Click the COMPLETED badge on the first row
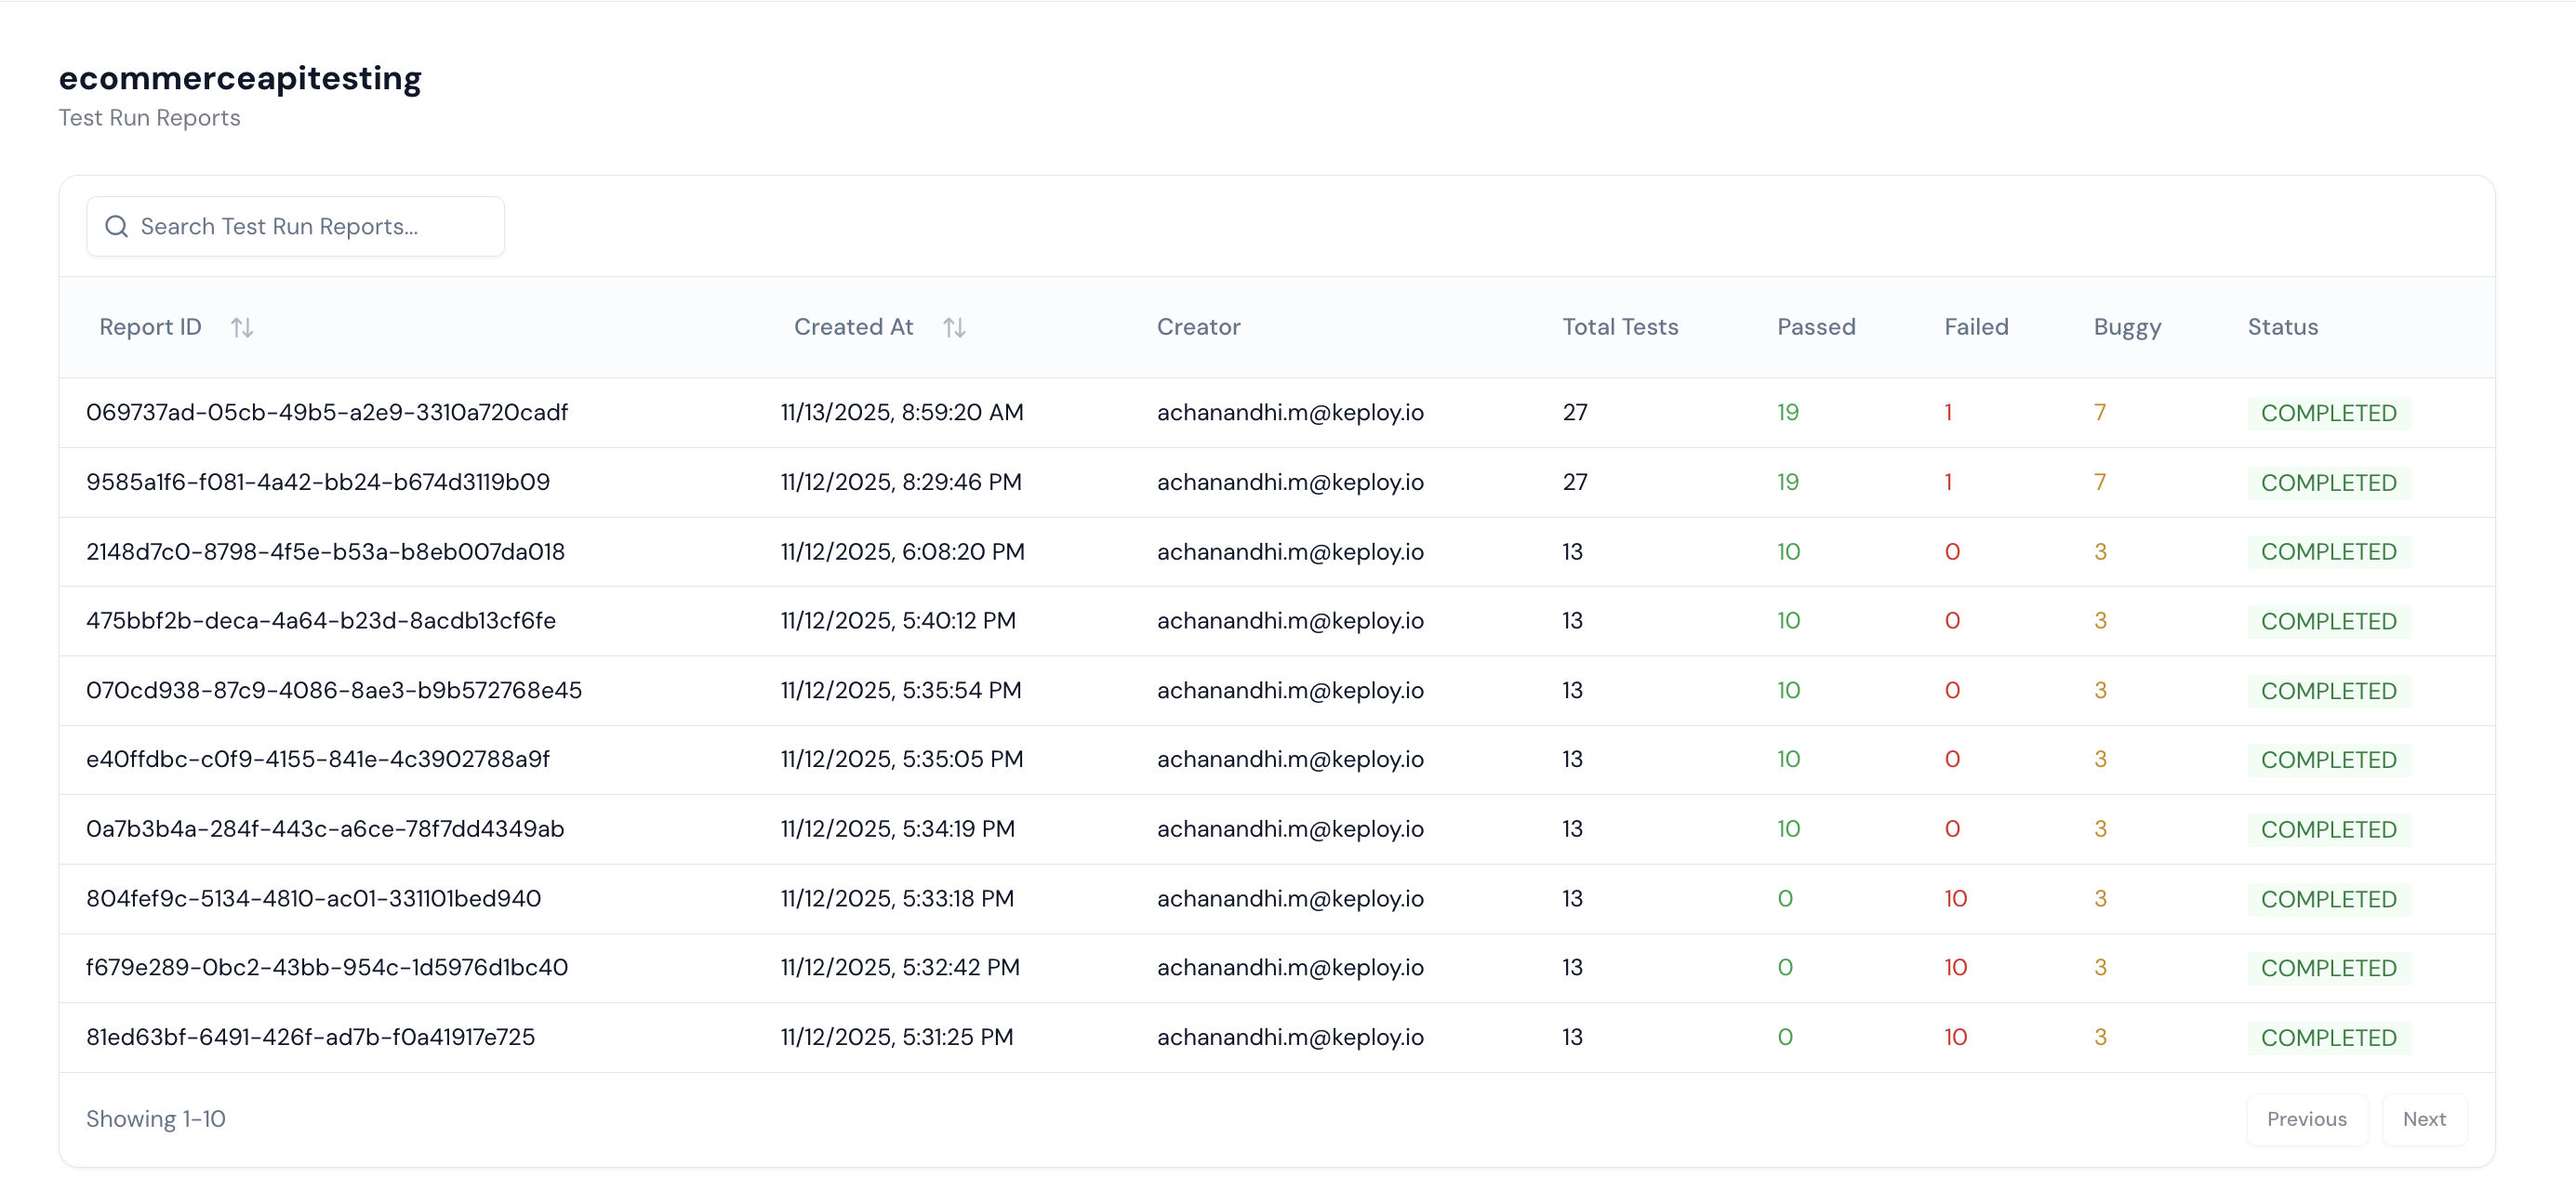Viewport: 2576px width, 1177px height. click(x=2330, y=411)
